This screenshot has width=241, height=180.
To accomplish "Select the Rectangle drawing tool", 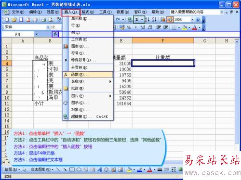I will (72, 169).
